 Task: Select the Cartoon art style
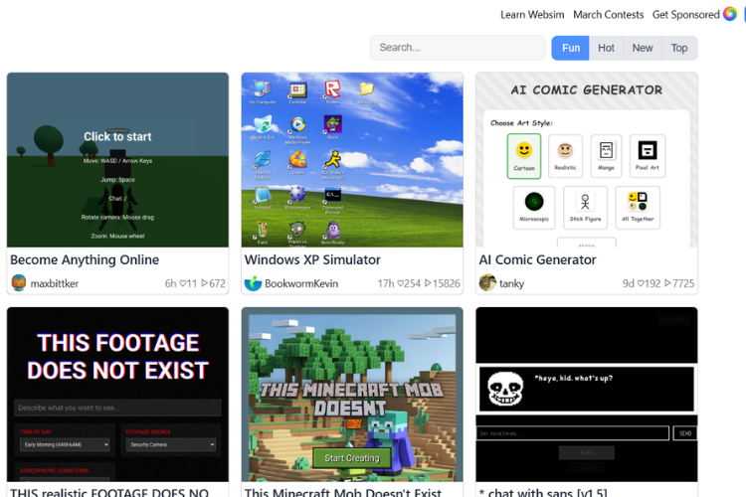coord(524,156)
